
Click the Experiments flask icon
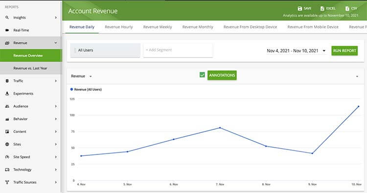[x=7, y=93]
